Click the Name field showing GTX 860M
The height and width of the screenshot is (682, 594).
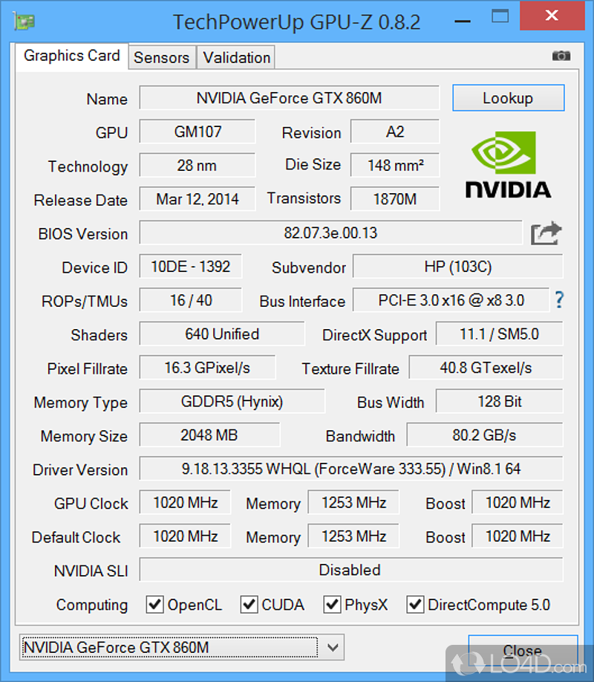point(289,98)
